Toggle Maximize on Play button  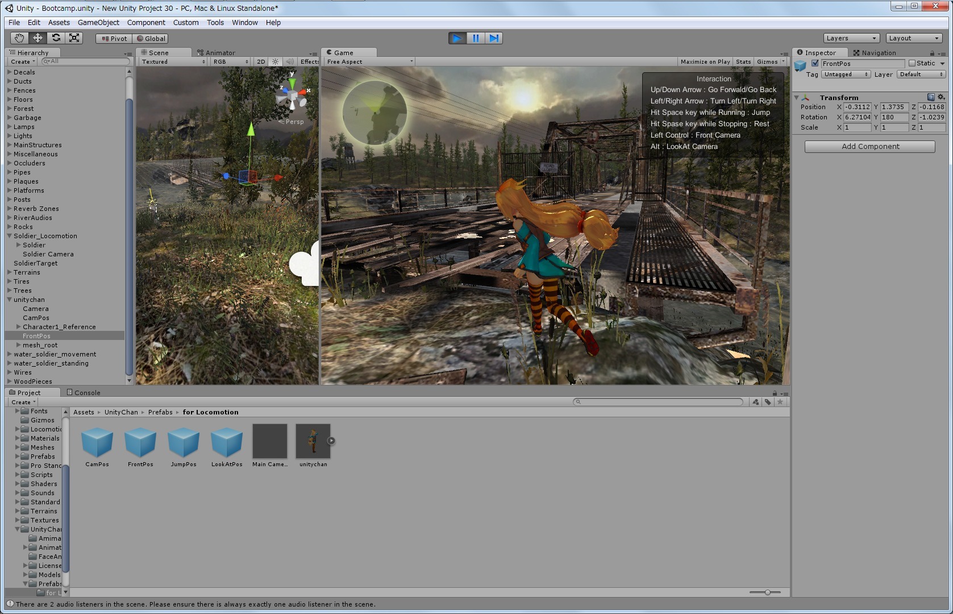705,61
